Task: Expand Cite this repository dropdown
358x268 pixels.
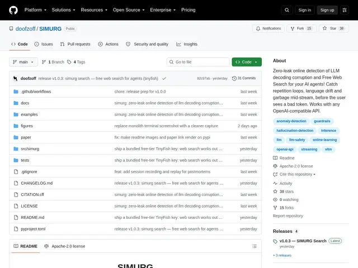Action: pyautogui.click(x=297, y=174)
